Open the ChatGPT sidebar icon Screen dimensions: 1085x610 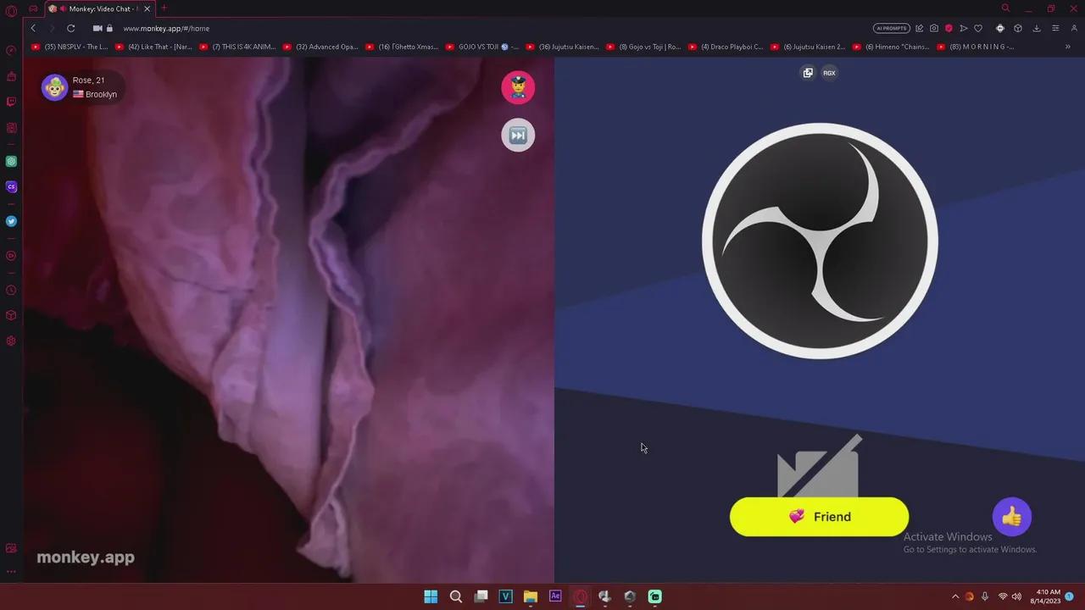pos(11,161)
